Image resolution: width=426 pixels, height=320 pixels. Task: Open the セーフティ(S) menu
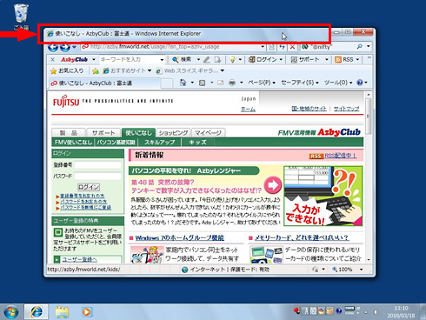300,83
